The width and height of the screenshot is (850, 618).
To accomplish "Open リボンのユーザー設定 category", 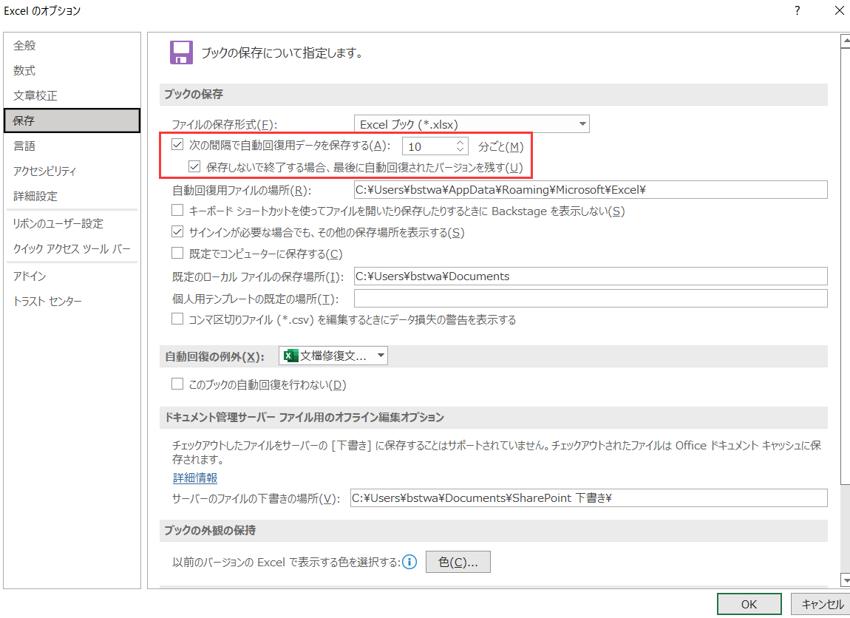I will point(72,223).
